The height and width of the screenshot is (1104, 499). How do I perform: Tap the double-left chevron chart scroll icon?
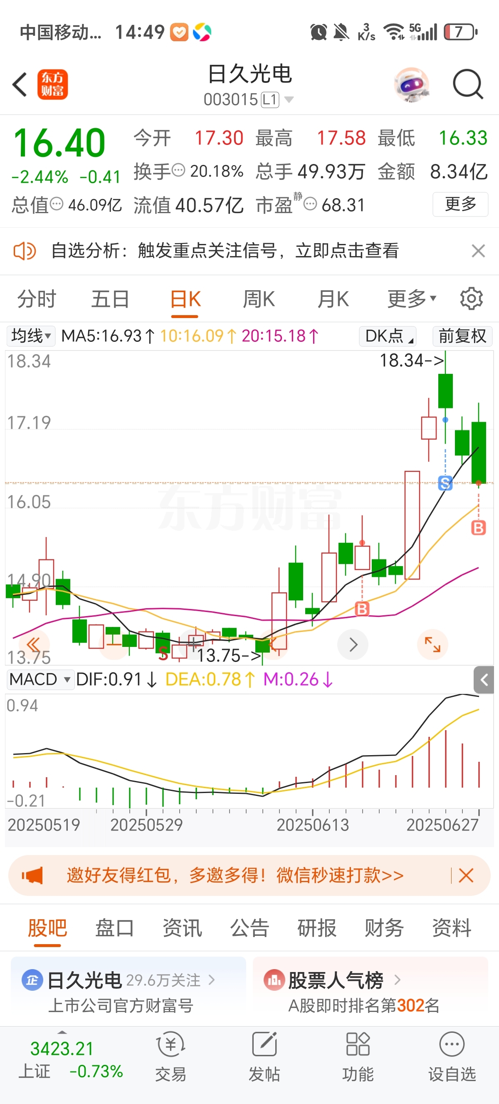(x=33, y=644)
